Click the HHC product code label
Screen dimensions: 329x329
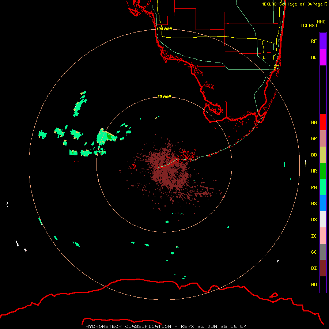click(321, 22)
